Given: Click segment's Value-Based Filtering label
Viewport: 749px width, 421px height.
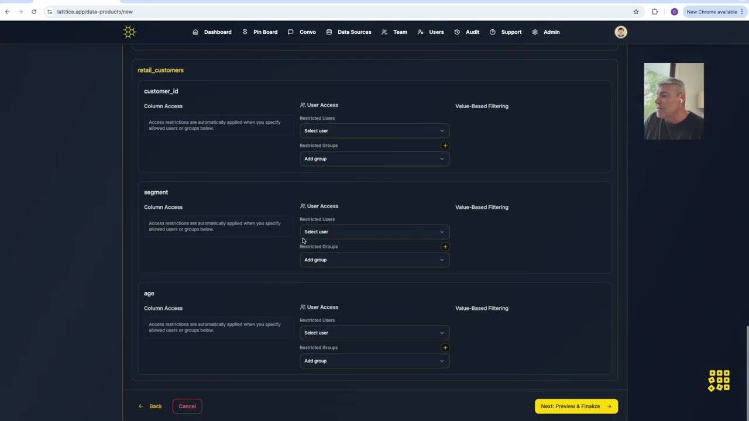Looking at the screenshot, I should point(482,207).
